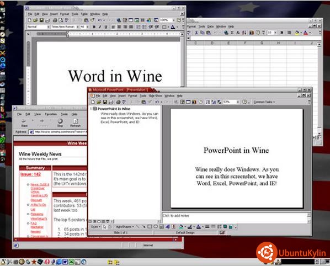The width and height of the screenshot is (330, 266).
Task: Click the 'Click to add notes' field
Action: click(x=235, y=218)
